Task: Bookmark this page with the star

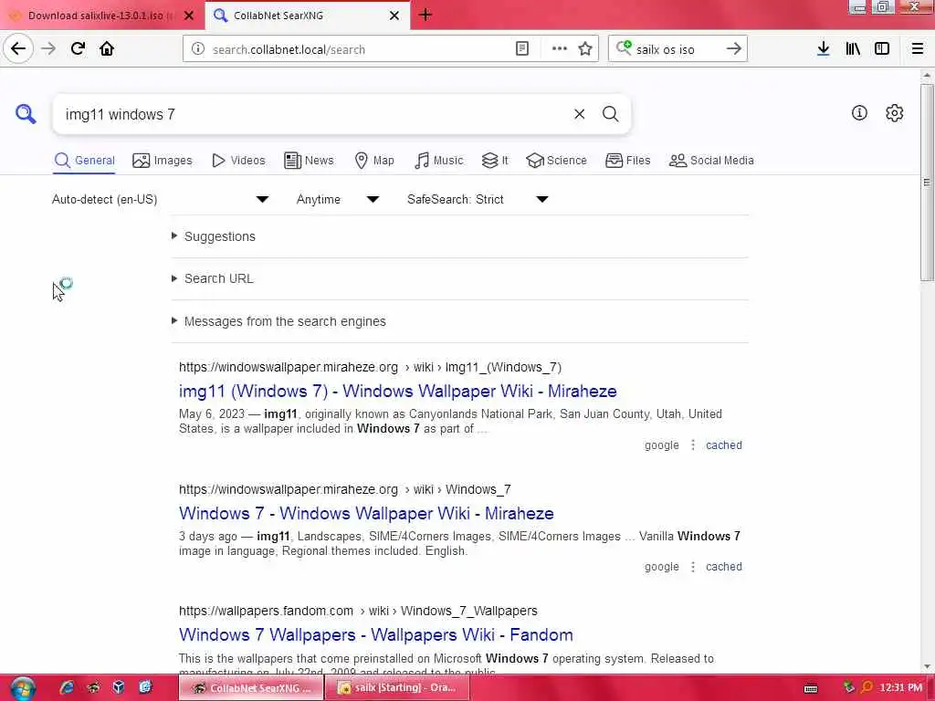Action: (585, 49)
